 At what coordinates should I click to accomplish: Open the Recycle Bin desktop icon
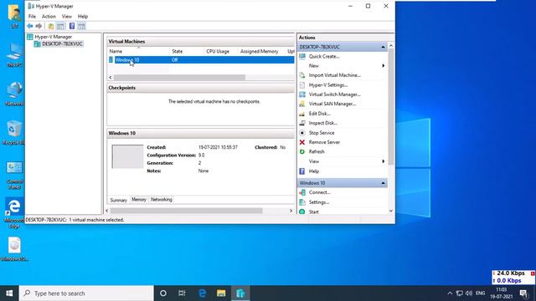coord(14,133)
